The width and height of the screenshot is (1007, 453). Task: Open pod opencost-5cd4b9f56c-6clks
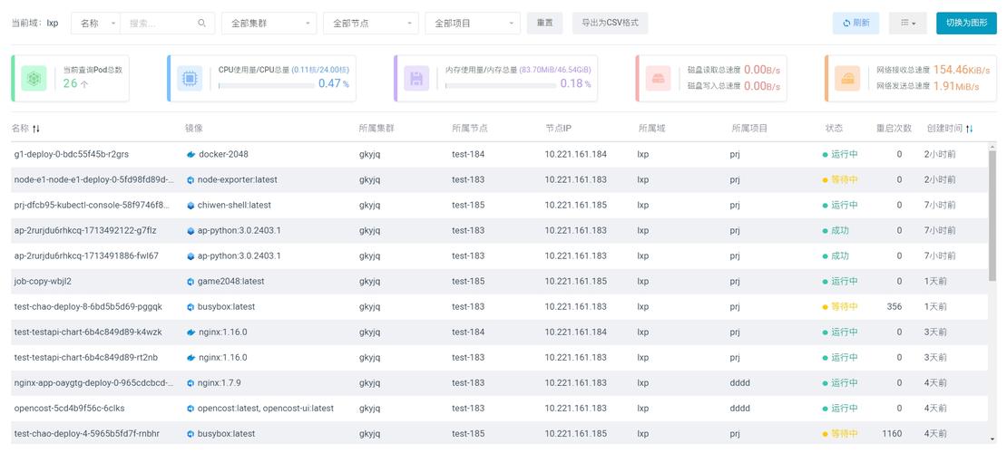69,409
